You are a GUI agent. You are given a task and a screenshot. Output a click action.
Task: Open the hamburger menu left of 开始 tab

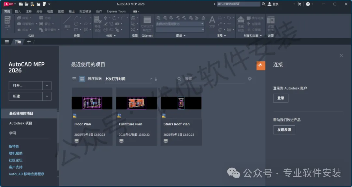(x=7, y=42)
